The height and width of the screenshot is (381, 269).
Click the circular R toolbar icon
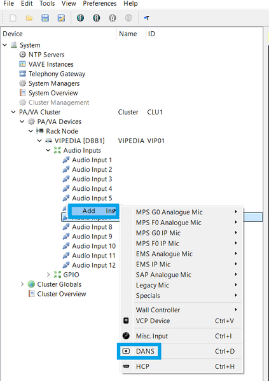click(x=97, y=18)
